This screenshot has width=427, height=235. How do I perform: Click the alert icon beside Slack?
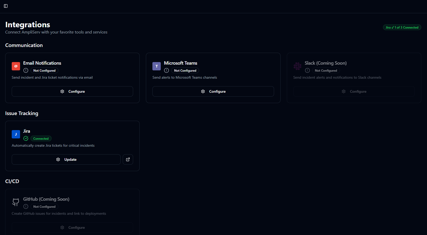(x=307, y=70)
